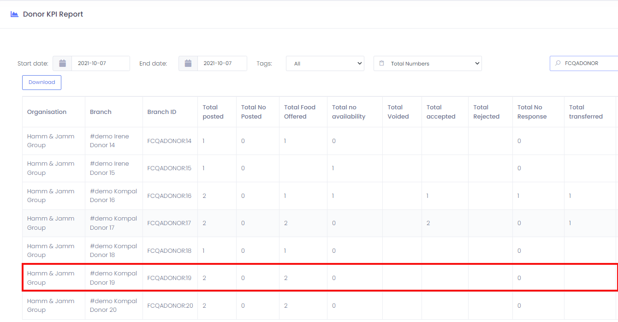Click the FCQADONOR search field
Viewport: 618px width, 322px height.
[x=588, y=63]
